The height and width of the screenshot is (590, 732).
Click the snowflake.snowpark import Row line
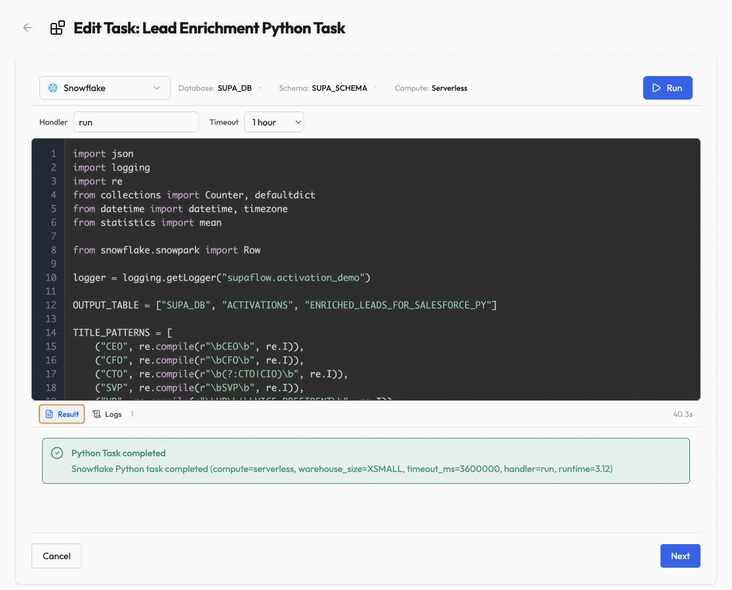tap(167, 250)
